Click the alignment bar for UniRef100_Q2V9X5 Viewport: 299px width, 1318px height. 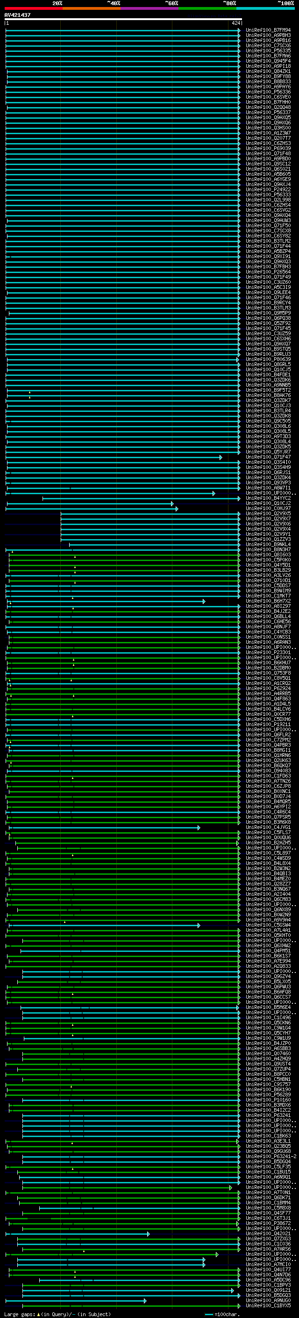coord(150,514)
